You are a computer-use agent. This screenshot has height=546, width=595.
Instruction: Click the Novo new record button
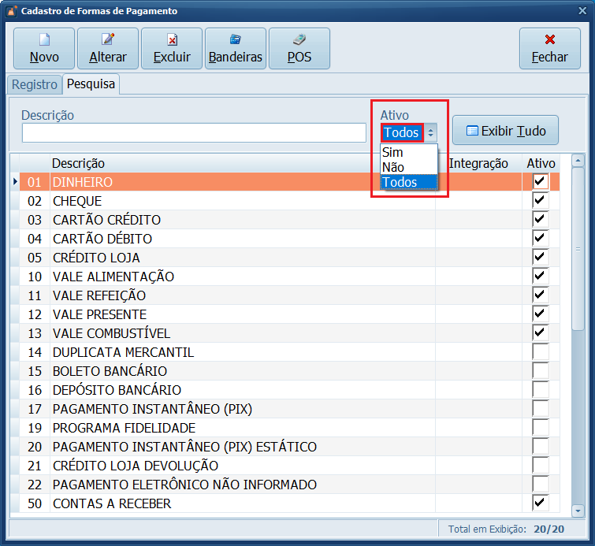point(44,48)
